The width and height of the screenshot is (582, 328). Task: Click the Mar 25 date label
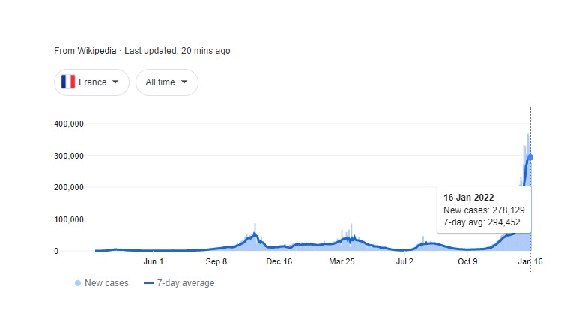click(342, 261)
